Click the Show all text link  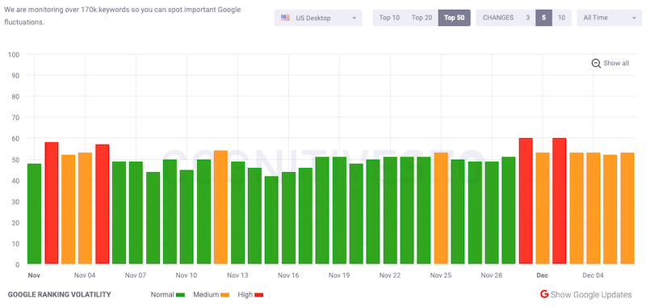(x=616, y=64)
